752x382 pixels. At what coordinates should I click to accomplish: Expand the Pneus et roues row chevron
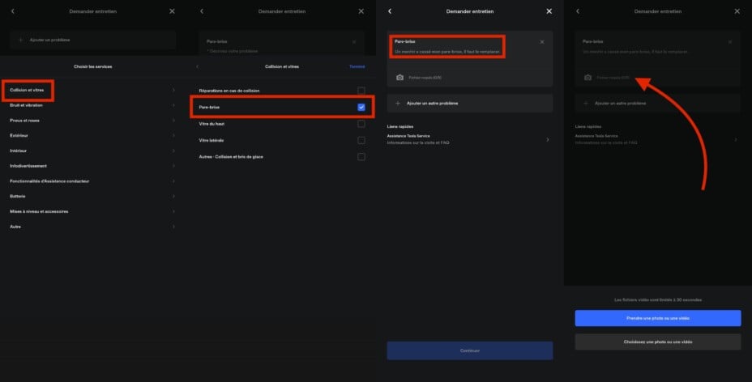[x=173, y=121]
